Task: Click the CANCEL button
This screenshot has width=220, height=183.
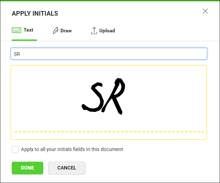Action: (x=67, y=168)
